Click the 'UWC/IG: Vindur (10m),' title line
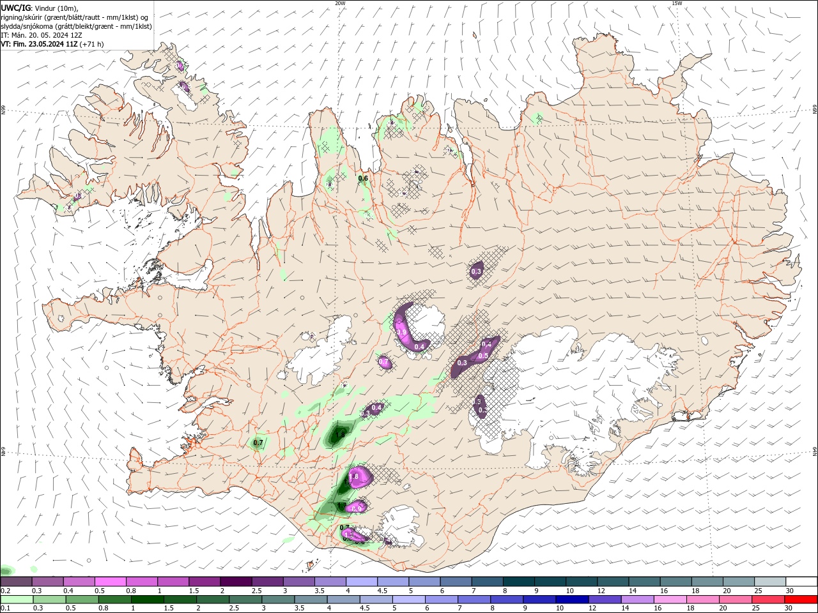Screen dimensions: 818x613 [40, 8]
